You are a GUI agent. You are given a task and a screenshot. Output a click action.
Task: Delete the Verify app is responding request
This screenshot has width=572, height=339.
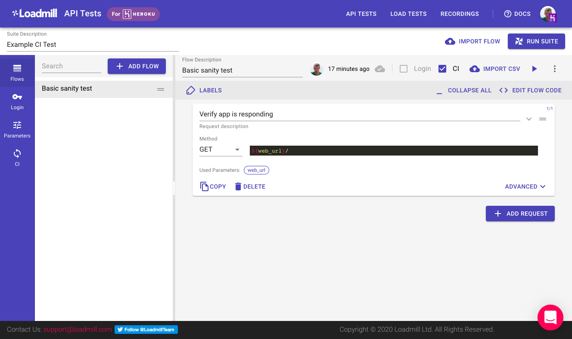pos(250,186)
